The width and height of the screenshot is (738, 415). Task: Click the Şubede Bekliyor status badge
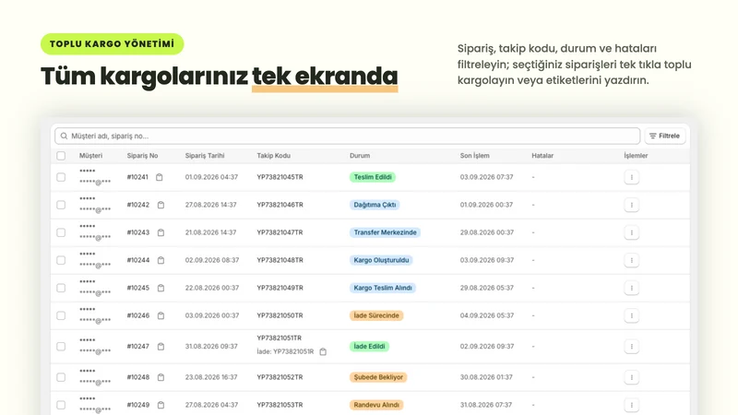378,377
